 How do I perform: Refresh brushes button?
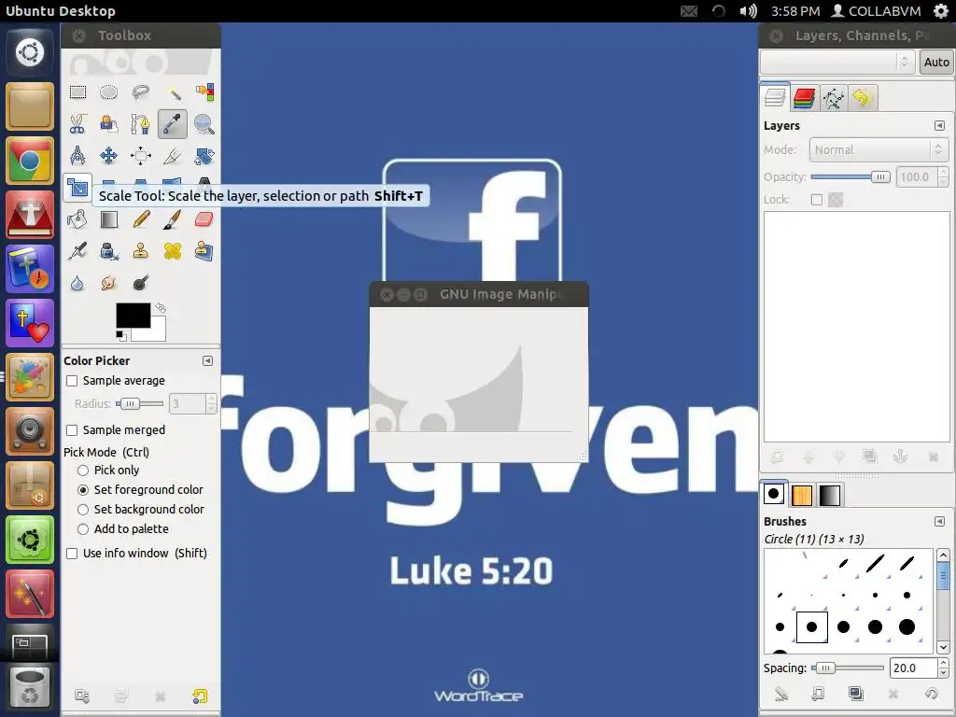(931, 694)
